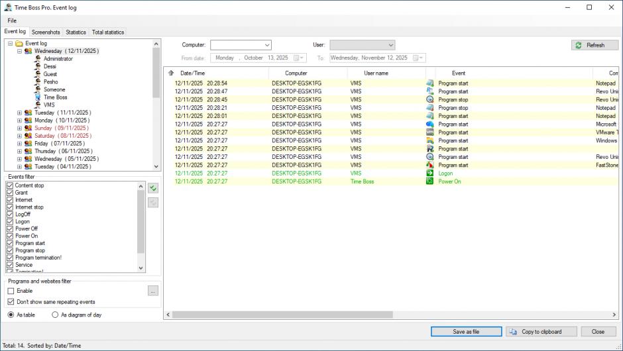This screenshot has width=623, height=351.
Task: Expand the Tuesday (11/11/2025) tree node
Action: pos(19,113)
